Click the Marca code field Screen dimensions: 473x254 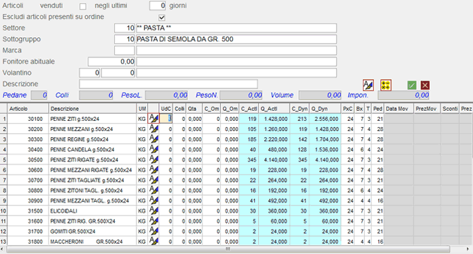(124, 51)
